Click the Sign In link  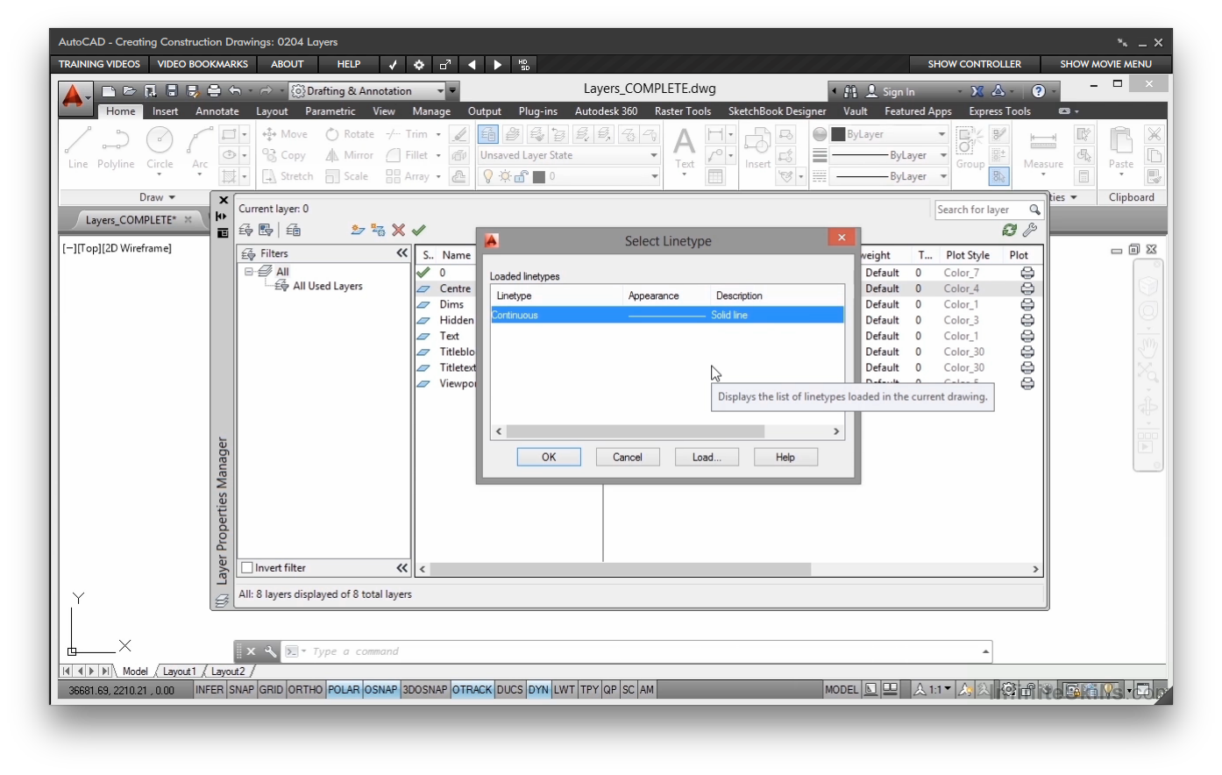898,91
